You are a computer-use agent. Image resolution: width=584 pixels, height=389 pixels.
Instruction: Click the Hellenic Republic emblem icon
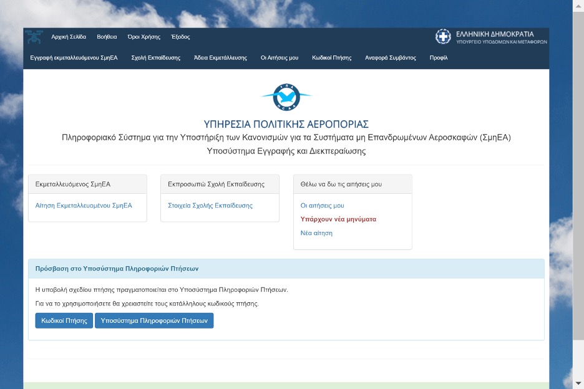point(443,37)
